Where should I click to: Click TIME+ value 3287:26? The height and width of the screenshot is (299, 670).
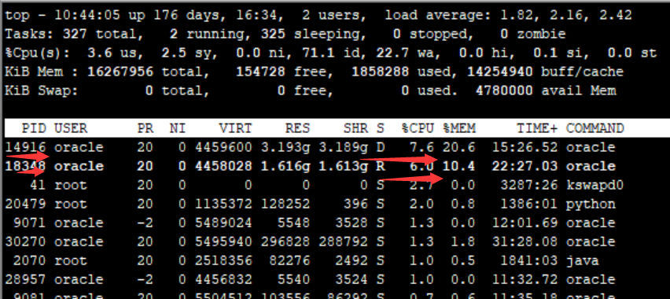pyautogui.click(x=529, y=185)
